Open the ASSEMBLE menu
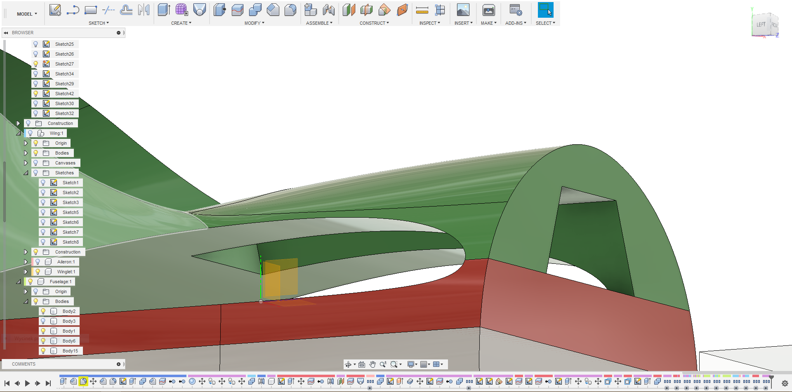Viewport: 792px width, 392px height. [319, 23]
